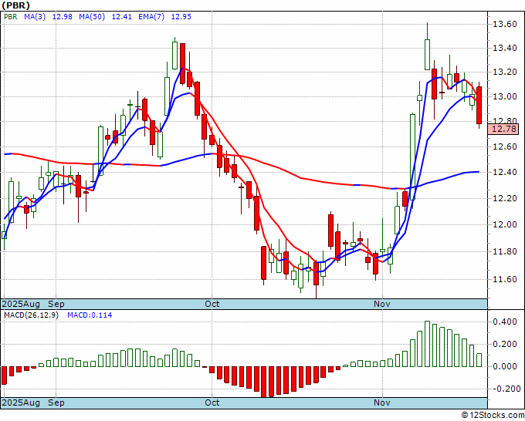The height and width of the screenshot is (421, 525).
Task: Click 2025Aug on the MACD date axis
Action: click(x=21, y=402)
